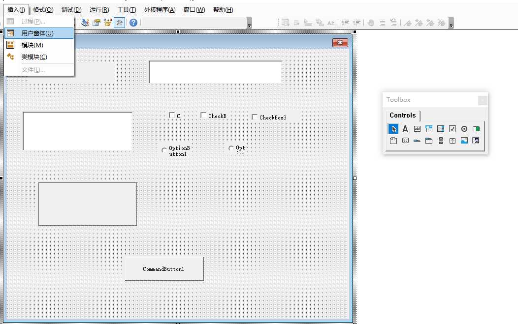Choose 模块(M) from the insert menu
The width and height of the screenshot is (518, 324).
coord(39,45)
